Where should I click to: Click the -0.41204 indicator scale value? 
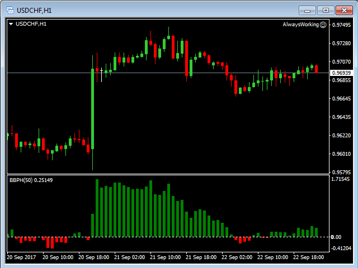[x=341, y=248]
